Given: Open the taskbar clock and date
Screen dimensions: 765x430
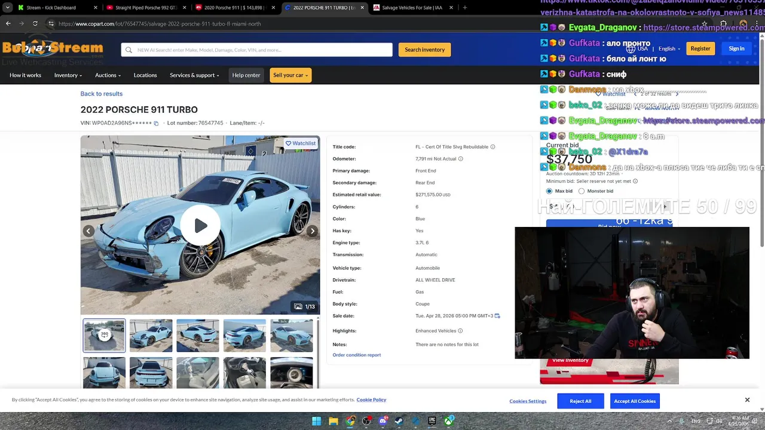Looking at the screenshot, I should point(740,421).
